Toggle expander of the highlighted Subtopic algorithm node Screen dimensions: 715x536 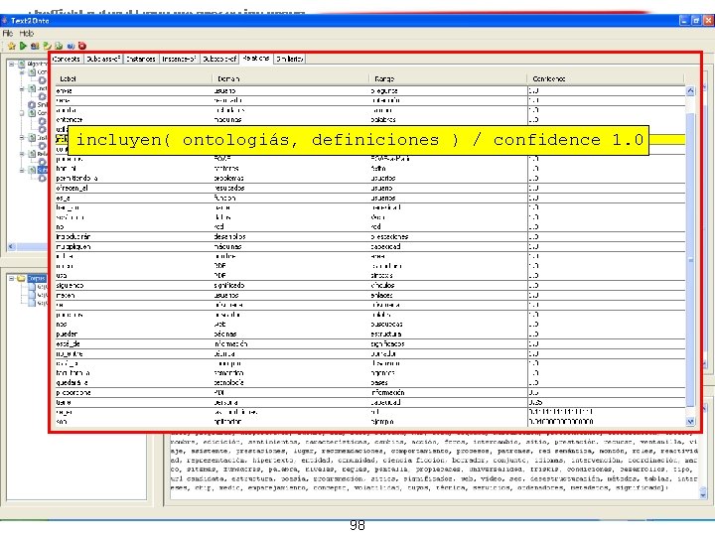22,170
